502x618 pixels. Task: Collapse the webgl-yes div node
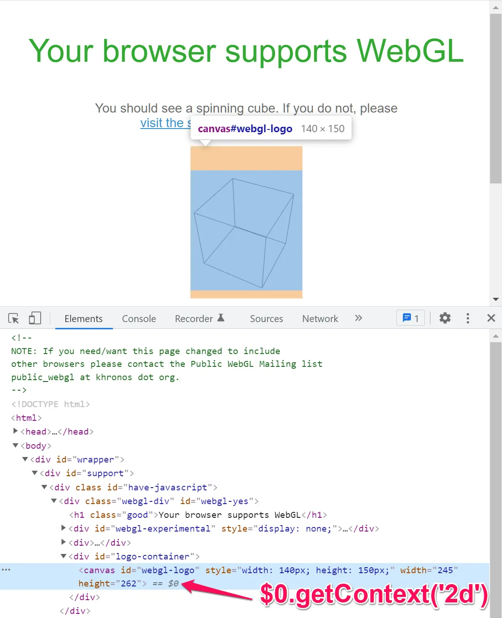click(x=54, y=500)
